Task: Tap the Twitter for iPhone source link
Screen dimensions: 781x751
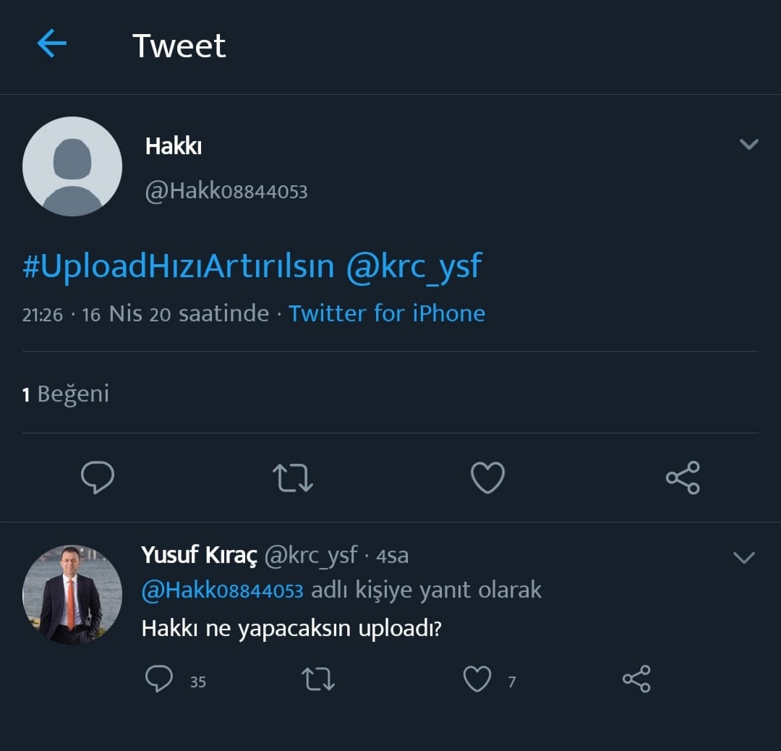Action: [x=387, y=313]
